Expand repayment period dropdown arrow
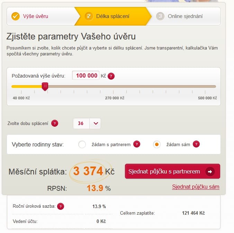 [96, 123]
